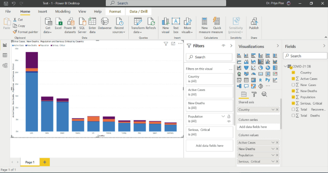Select the R script visual
The width and height of the screenshot is (328, 173).
(260, 80)
